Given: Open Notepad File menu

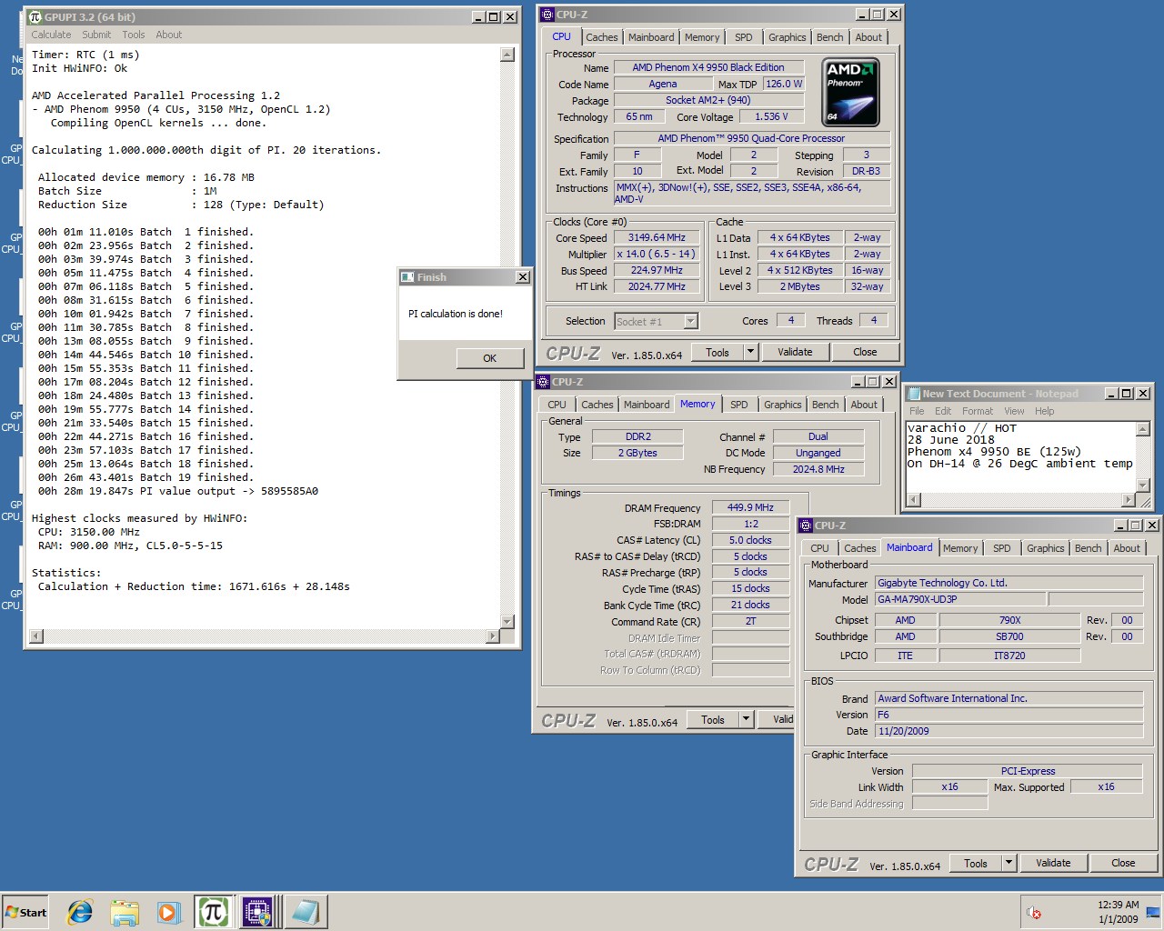Looking at the screenshot, I should coord(917,411).
